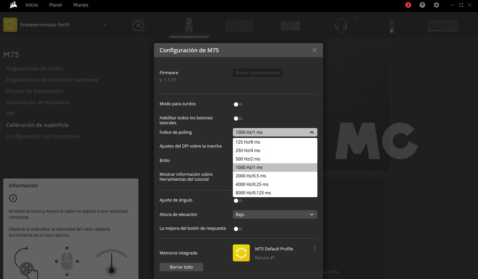Image resolution: width=478 pixels, height=279 pixels.
Task: Open the notifications alert icon
Action: [408, 5]
